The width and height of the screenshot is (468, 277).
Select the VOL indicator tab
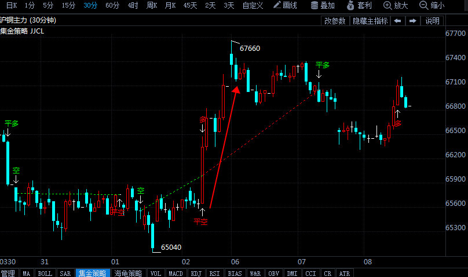pyautogui.click(x=155, y=273)
